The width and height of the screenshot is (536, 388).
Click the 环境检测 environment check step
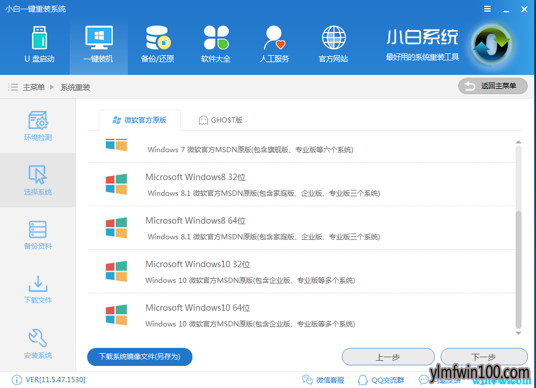(38, 125)
